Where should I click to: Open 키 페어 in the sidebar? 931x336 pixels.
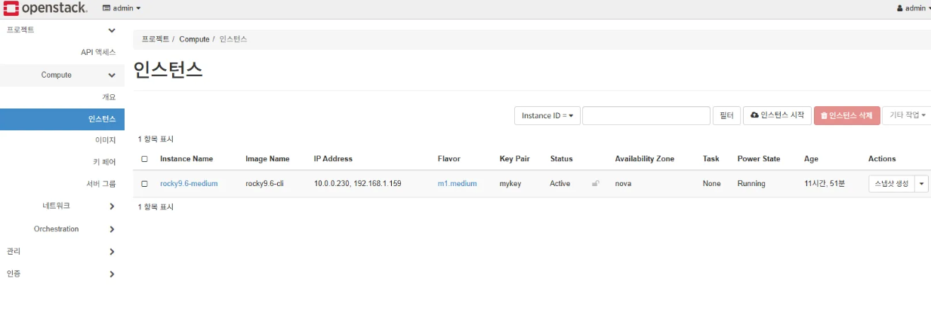click(103, 162)
